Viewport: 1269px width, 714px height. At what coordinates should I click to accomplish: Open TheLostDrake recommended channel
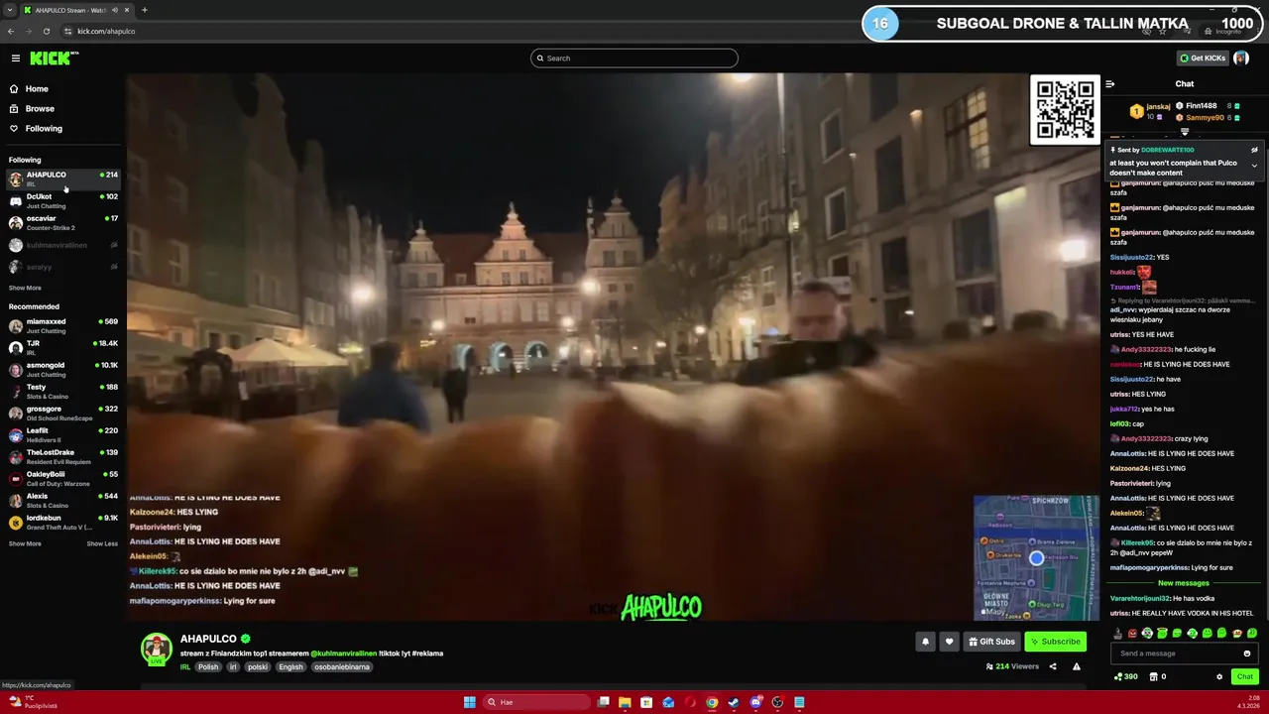tap(63, 457)
